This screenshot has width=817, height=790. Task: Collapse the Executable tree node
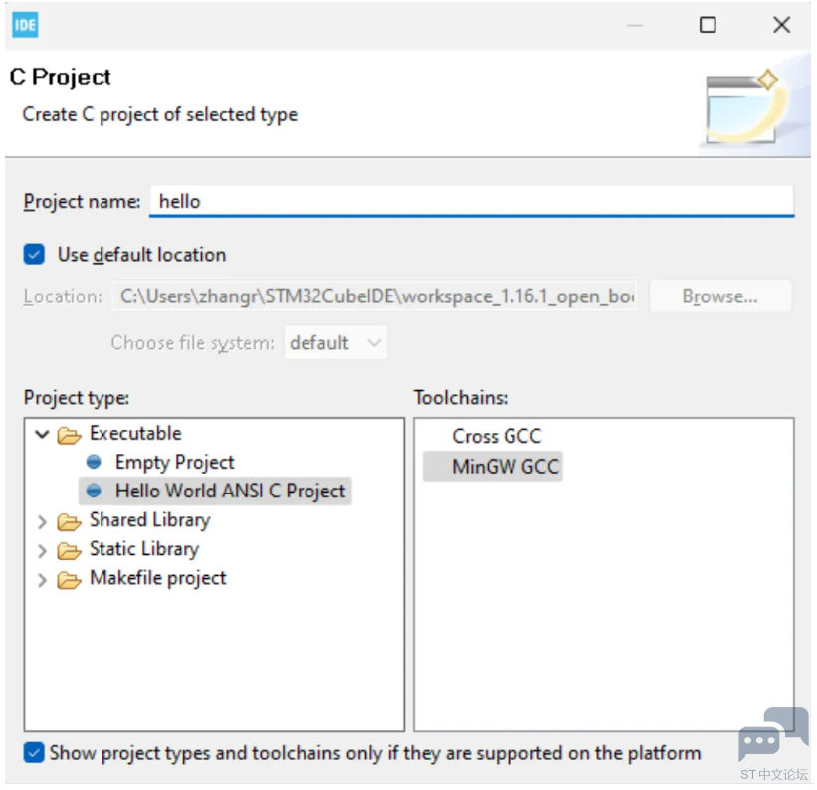click(x=42, y=435)
